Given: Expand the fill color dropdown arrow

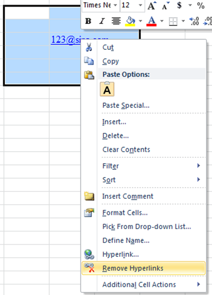Looking at the screenshot, I should coord(140,21).
